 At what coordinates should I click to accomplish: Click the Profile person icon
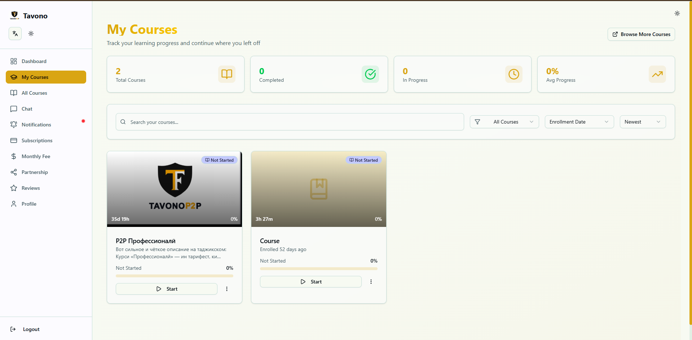[14, 204]
